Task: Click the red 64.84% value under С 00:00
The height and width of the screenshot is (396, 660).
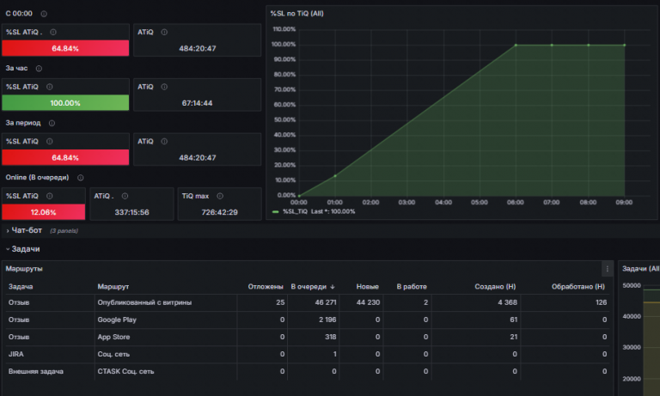Action: pos(65,48)
